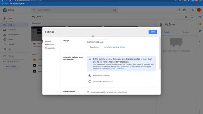203x114 pixels.
Task: Toggle the view details info icon
Action: (192, 17)
